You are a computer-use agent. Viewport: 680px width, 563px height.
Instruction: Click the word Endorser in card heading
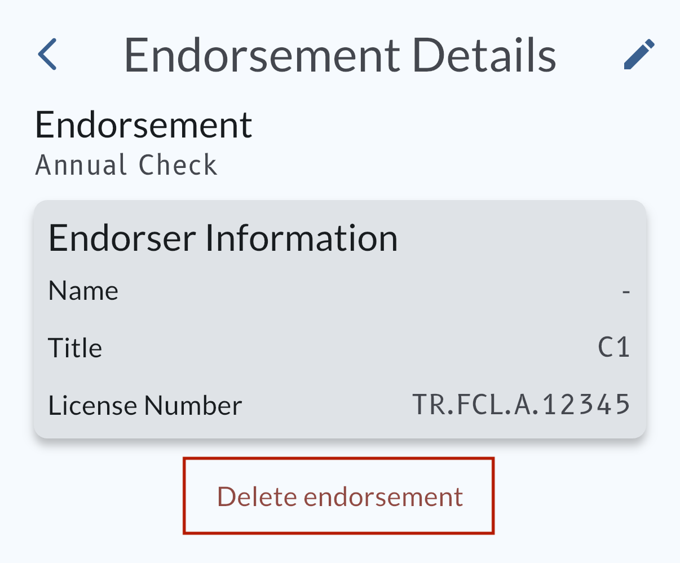coord(122,238)
